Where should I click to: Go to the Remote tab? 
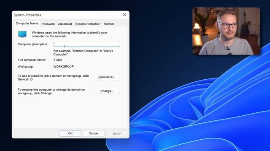[109, 24]
